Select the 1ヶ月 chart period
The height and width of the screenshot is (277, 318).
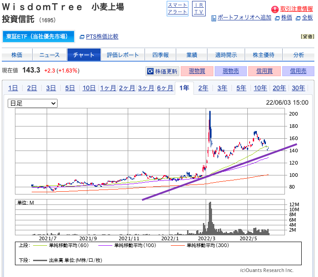(108, 88)
